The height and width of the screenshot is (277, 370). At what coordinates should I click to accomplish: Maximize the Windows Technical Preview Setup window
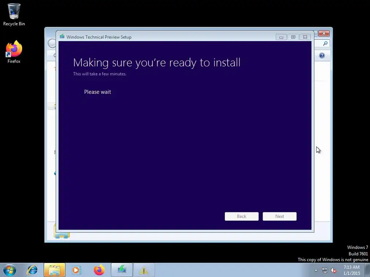click(x=293, y=37)
